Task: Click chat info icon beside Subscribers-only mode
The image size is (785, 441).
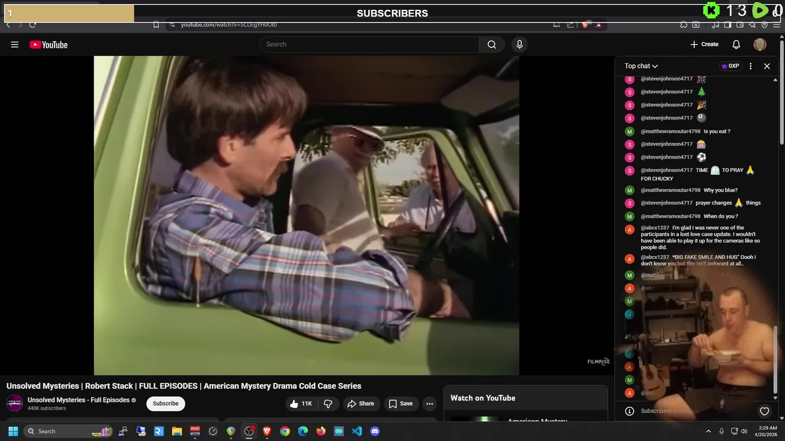Action: [x=629, y=411]
